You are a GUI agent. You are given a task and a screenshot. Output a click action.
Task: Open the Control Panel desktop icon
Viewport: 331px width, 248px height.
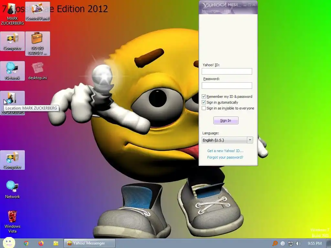(x=37, y=11)
